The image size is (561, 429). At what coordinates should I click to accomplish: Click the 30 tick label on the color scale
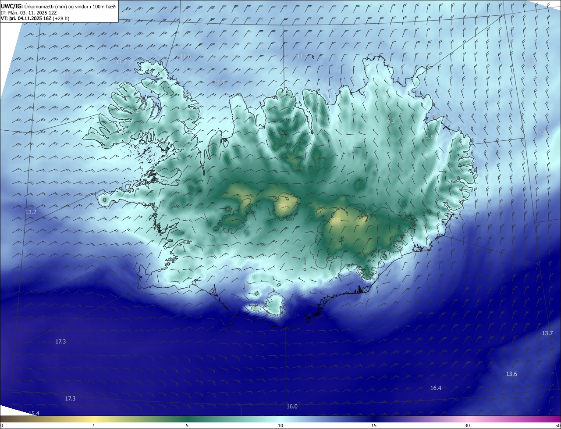[467, 425]
